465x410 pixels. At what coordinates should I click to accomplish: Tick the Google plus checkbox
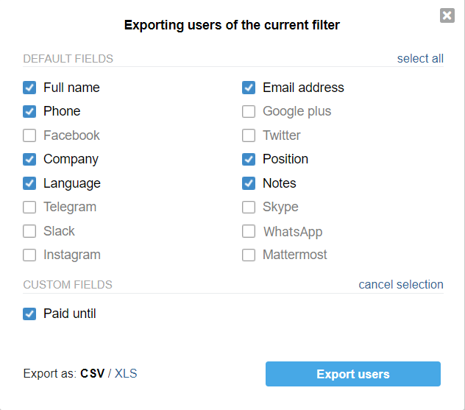tap(249, 112)
